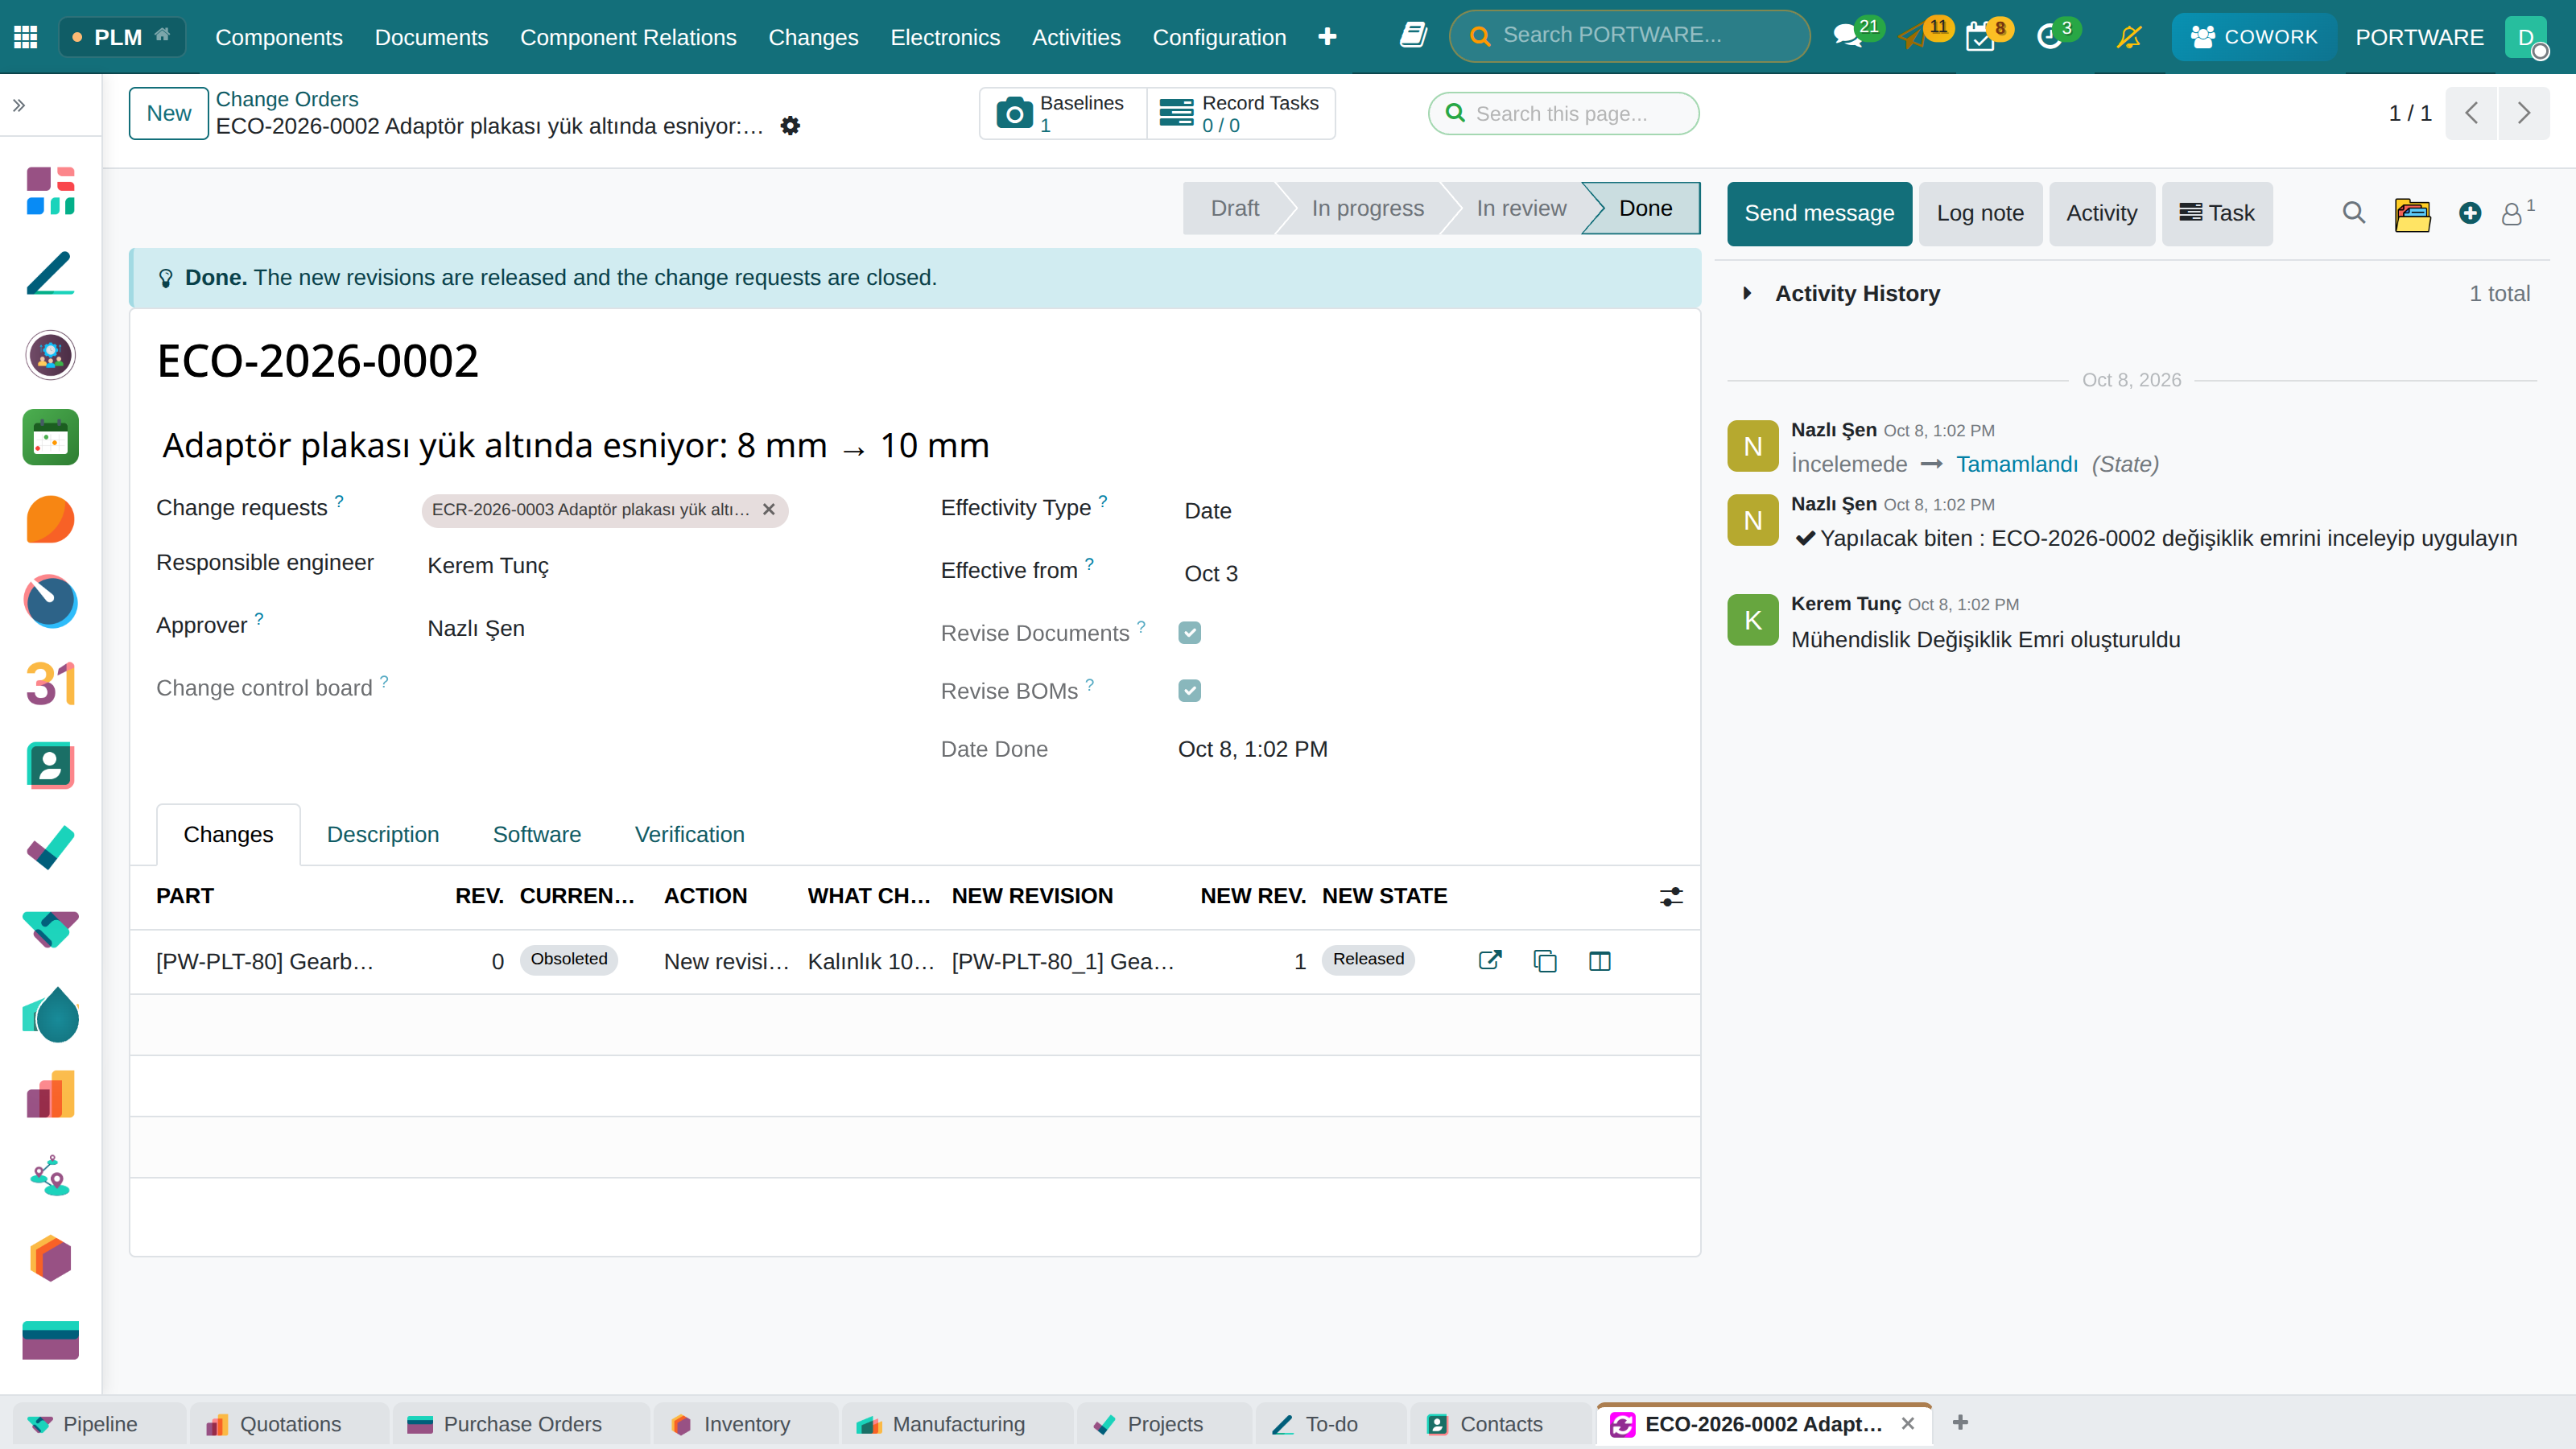Show followers list icon

click(x=2516, y=213)
